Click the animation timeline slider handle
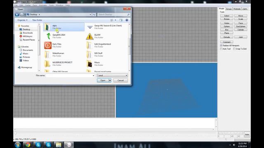264x148 pixels. pos(15,133)
